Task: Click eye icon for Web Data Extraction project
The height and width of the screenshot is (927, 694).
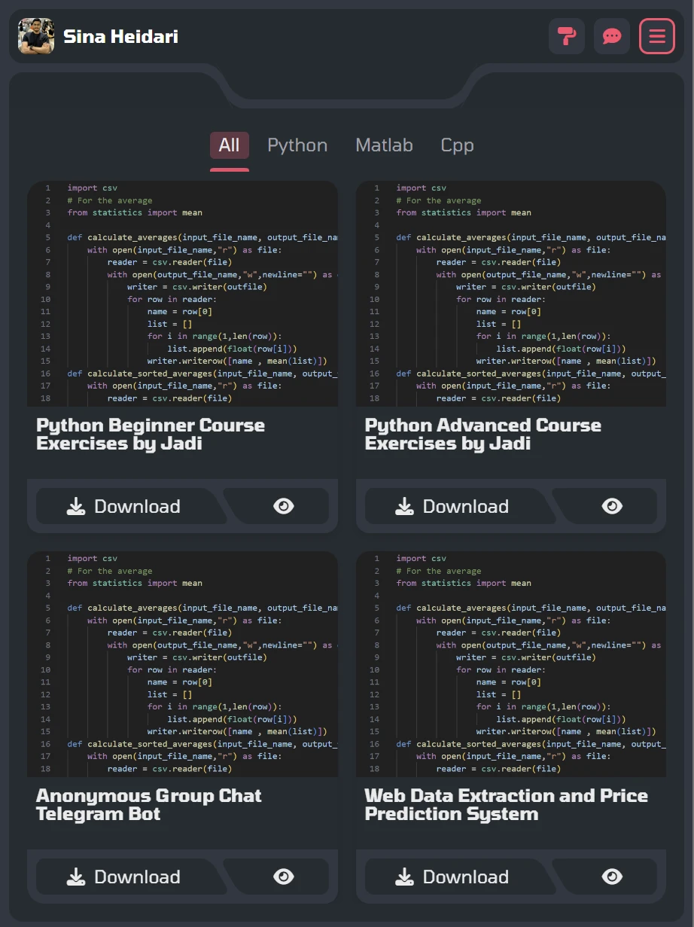Action: click(x=612, y=877)
